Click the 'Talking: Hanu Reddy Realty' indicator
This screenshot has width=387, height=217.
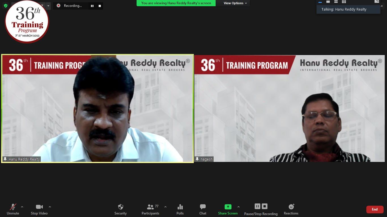click(x=348, y=9)
